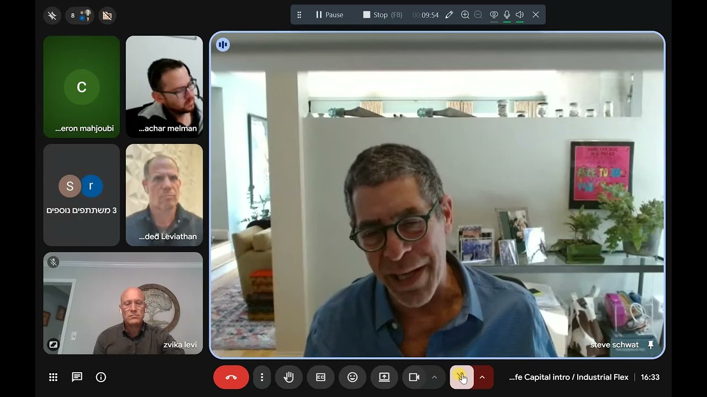The height and width of the screenshot is (397, 707).
Task: Zoom in using recorder magnifier plus
Action: click(x=465, y=15)
